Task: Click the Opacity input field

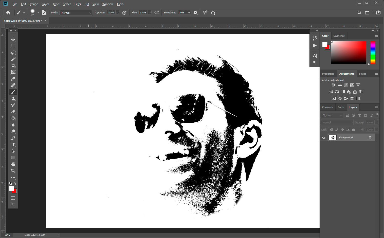Action: [111, 13]
